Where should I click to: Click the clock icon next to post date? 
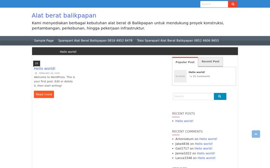[x=36, y=73]
